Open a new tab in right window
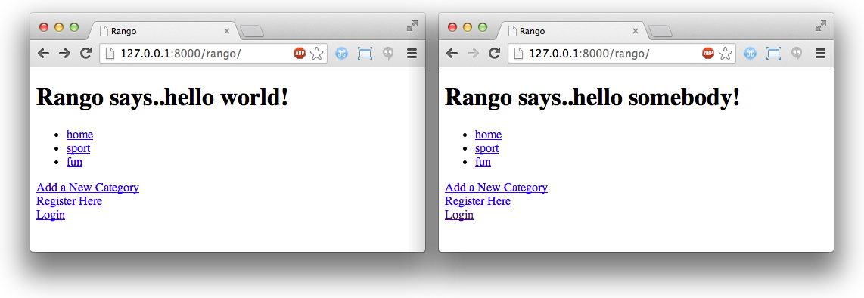This screenshot has width=864, height=298. point(660,32)
